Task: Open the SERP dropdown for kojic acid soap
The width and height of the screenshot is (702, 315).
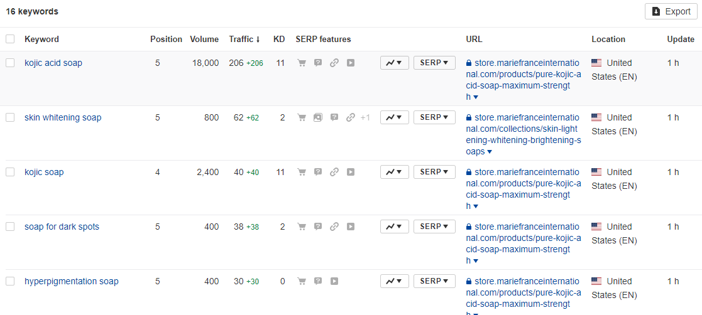Action: click(x=434, y=63)
